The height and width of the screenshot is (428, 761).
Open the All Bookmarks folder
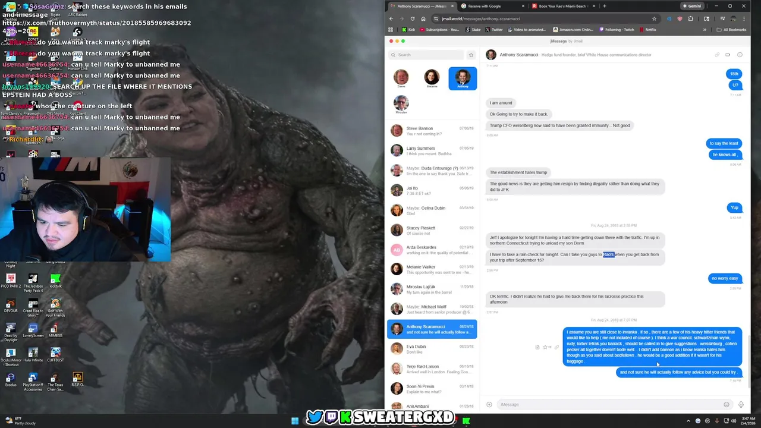tap(731, 30)
